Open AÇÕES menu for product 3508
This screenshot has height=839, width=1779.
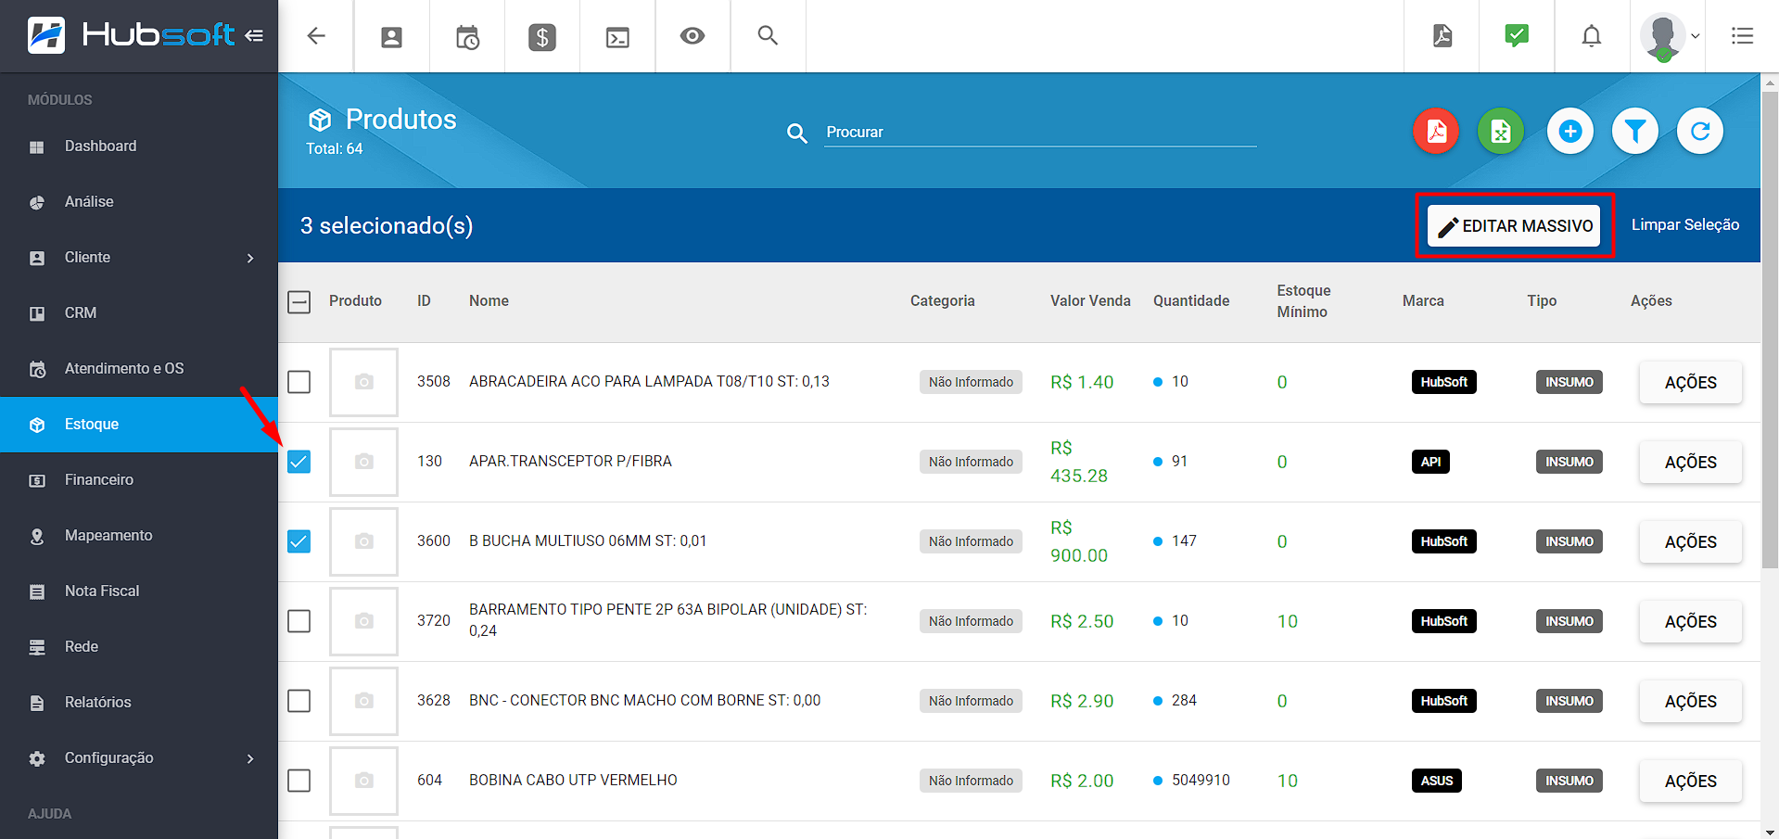tap(1690, 383)
